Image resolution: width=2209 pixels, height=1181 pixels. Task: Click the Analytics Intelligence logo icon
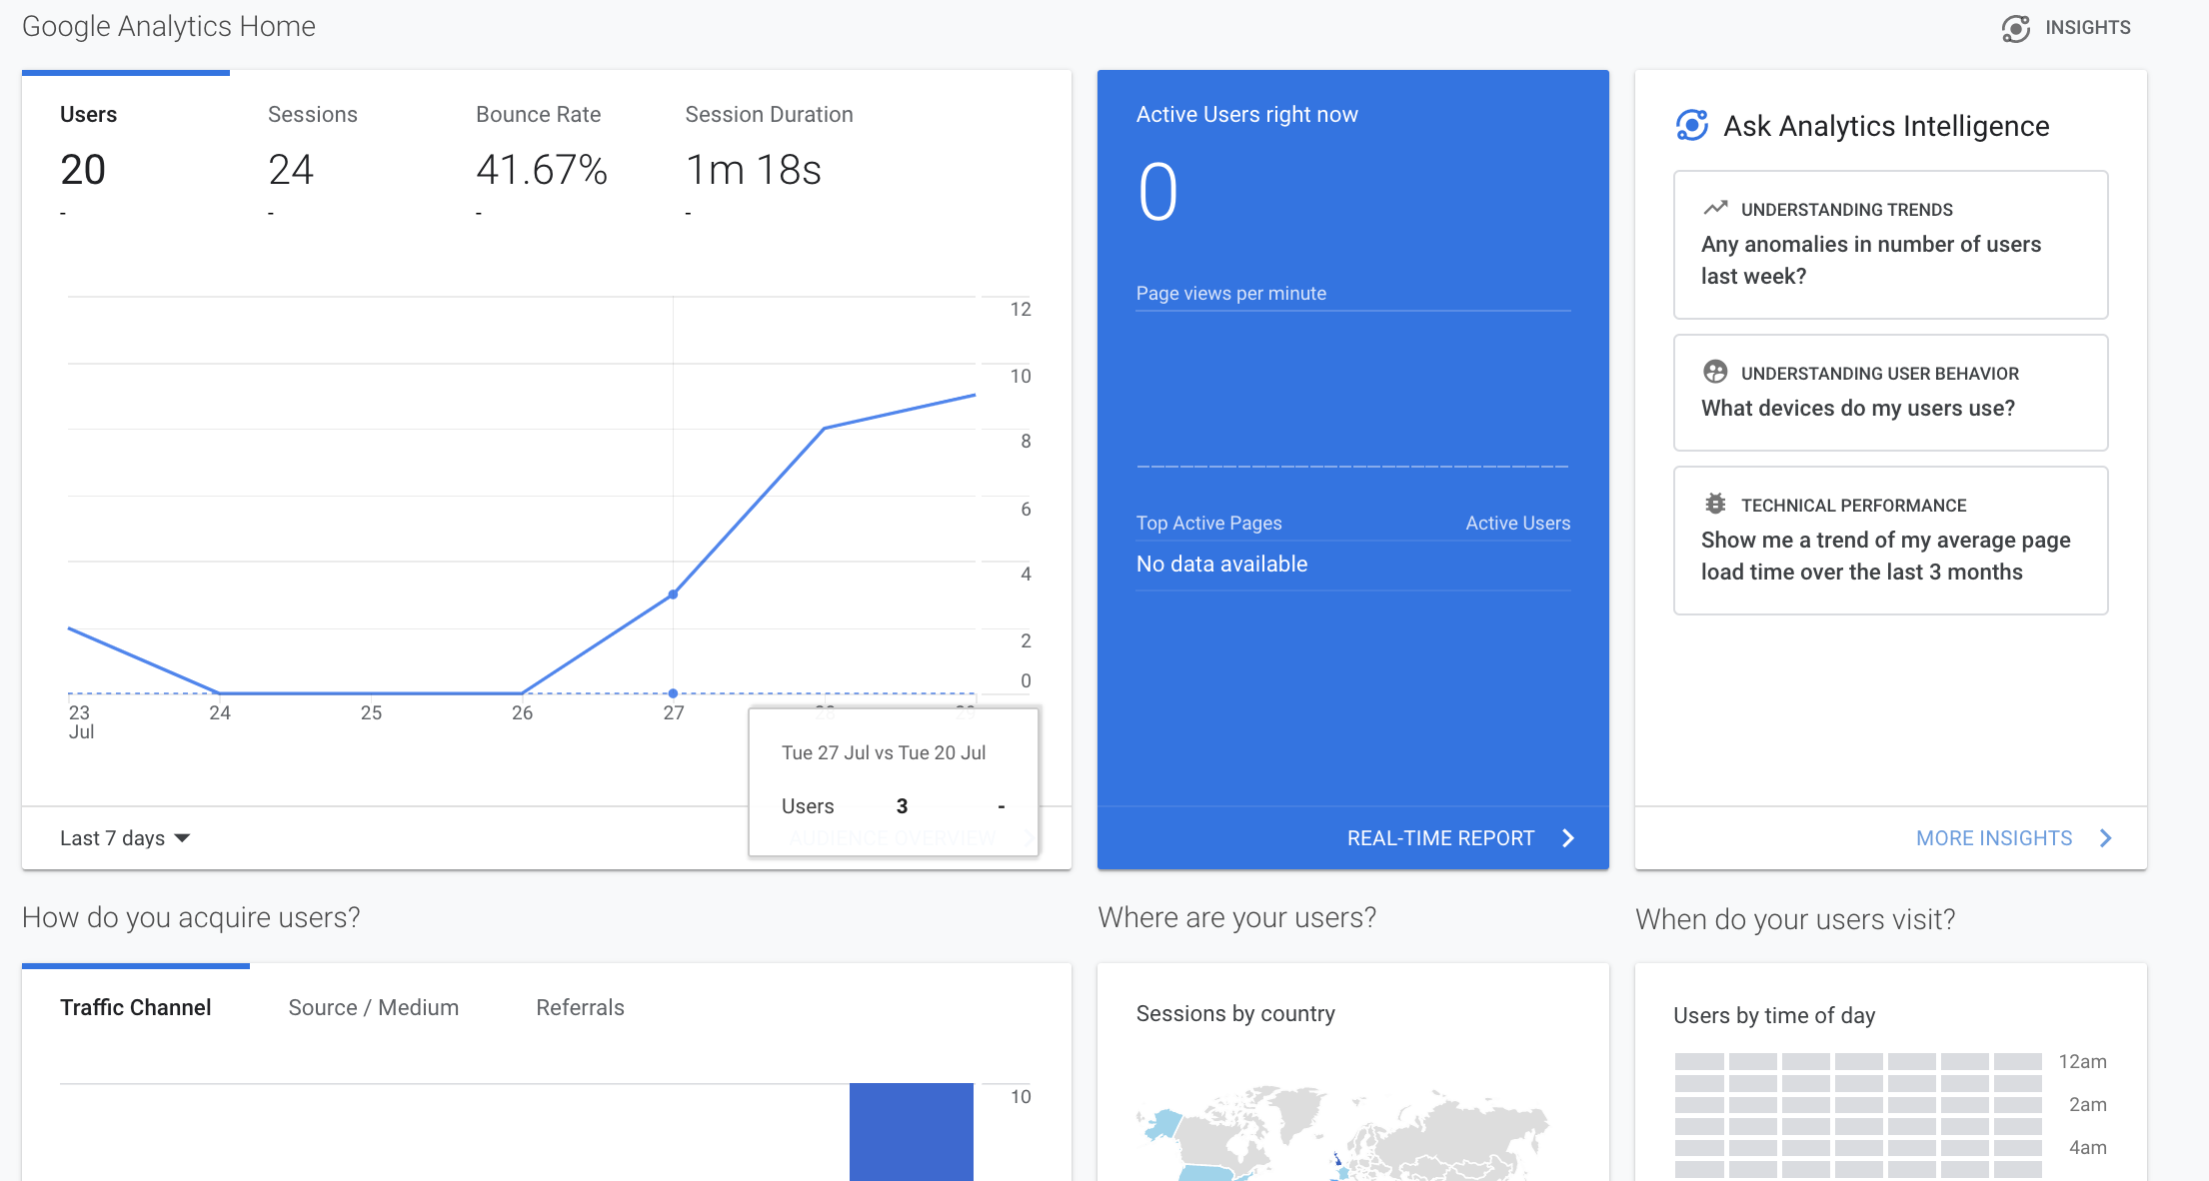click(x=1691, y=126)
